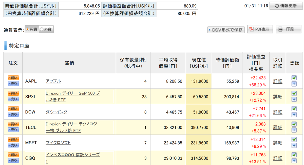Click the 印刷 print button
Viewport: 304px width, 165px height.
(x=289, y=29)
